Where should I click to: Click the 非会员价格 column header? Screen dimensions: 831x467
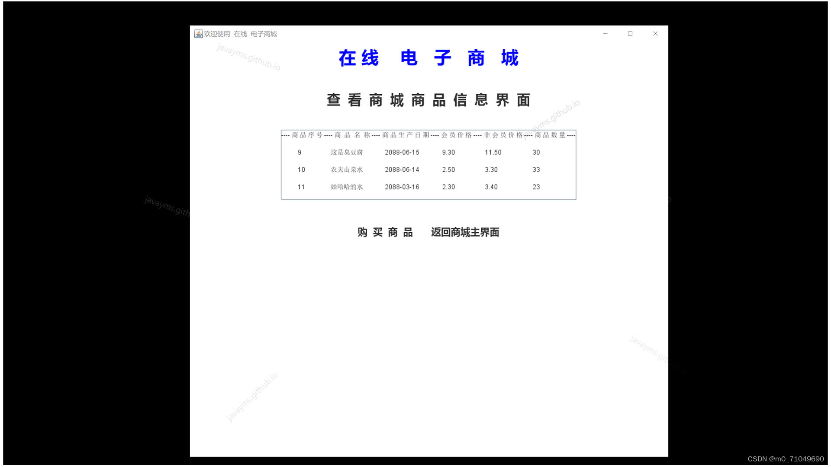[503, 135]
